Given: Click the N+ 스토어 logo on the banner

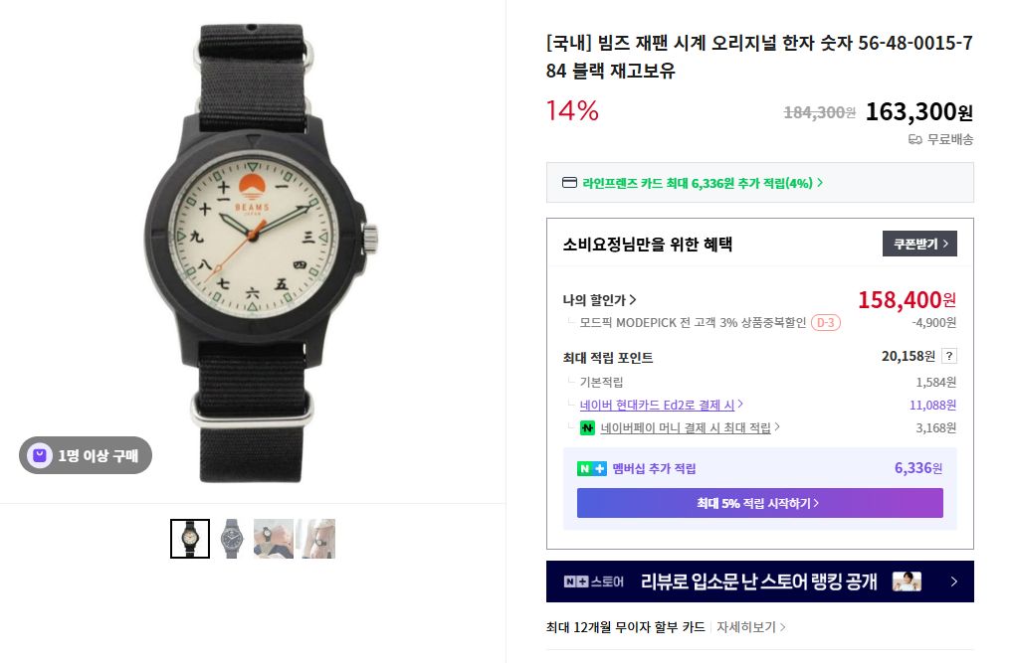Looking at the screenshot, I should pyautogui.click(x=593, y=581).
